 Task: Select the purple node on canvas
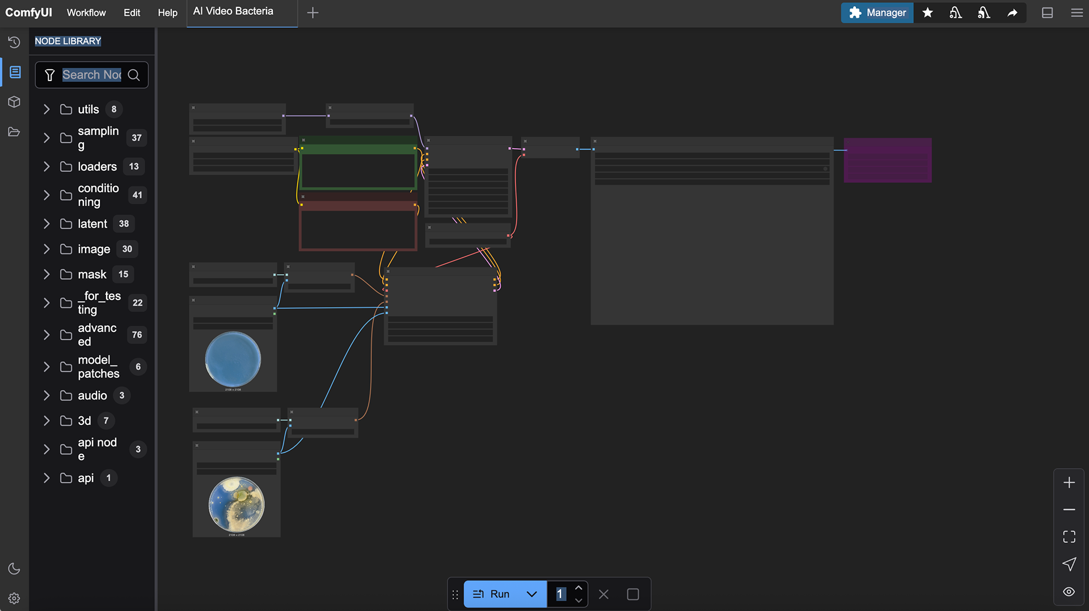(888, 160)
